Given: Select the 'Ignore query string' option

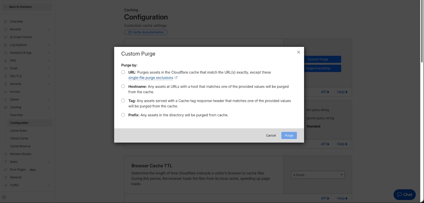Looking at the screenshot, I should [320, 118].
